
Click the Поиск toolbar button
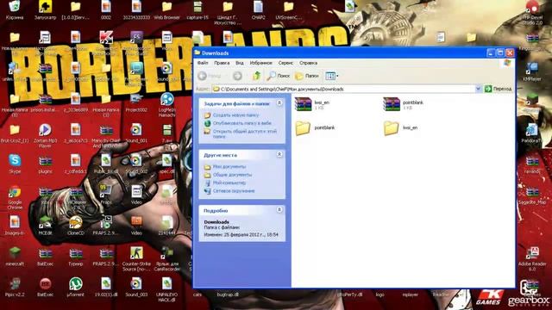[279, 76]
